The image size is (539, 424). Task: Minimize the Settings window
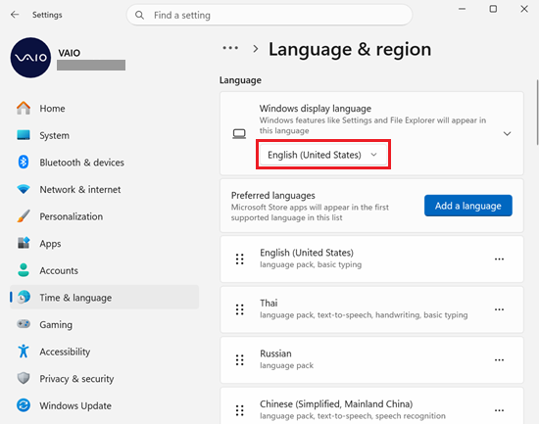click(x=462, y=9)
